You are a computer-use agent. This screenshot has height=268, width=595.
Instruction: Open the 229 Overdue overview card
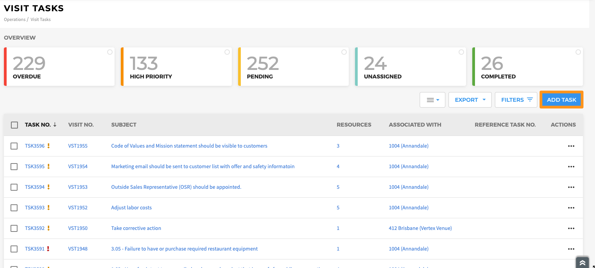pos(59,66)
